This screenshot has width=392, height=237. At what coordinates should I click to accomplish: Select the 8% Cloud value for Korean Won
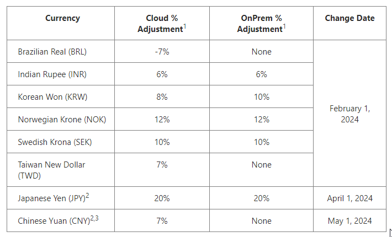coord(161,97)
